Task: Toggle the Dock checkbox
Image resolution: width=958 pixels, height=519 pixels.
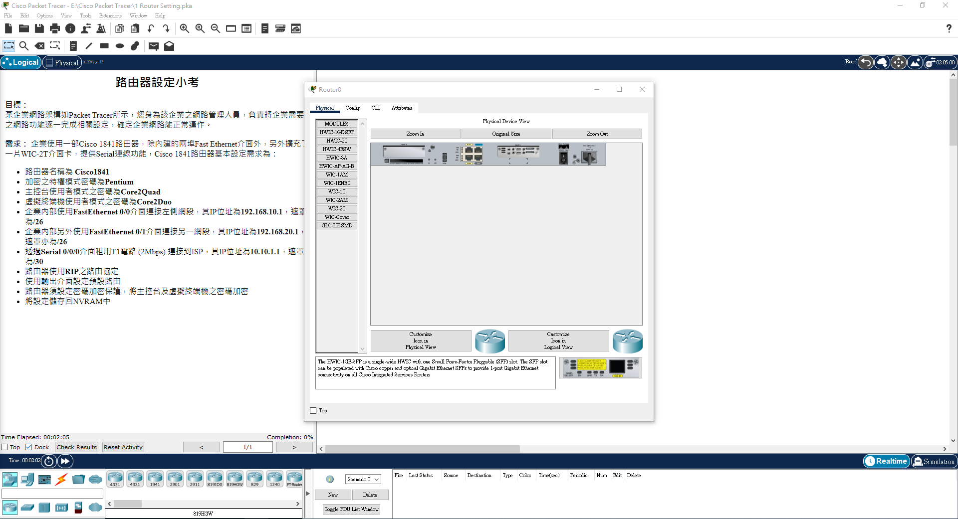Action: pyautogui.click(x=29, y=447)
